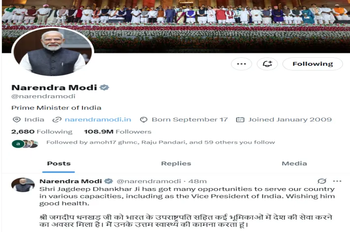Switch to the Replies tab
Image resolution: width=350 pixels, height=232 pixels.
176,163
